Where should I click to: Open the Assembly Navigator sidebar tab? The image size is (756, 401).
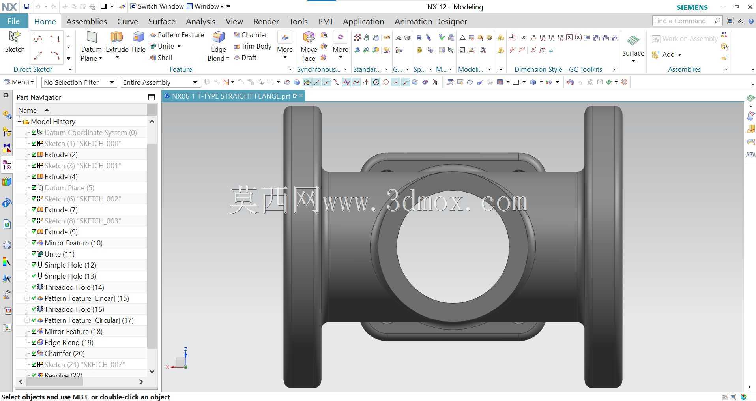pos(7,131)
